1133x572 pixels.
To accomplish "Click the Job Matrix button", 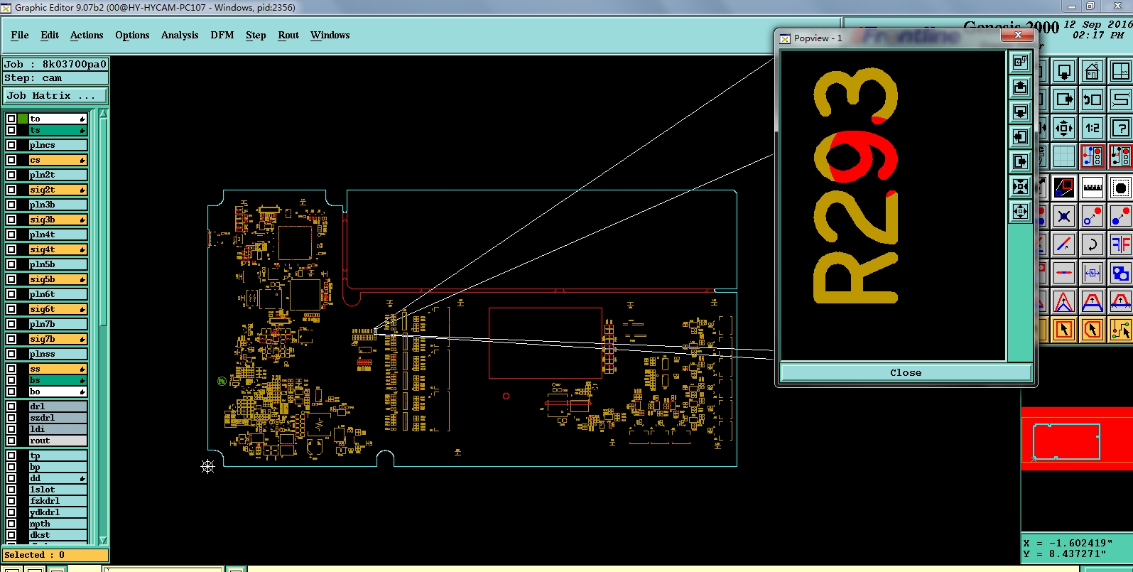I will [x=55, y=95].
